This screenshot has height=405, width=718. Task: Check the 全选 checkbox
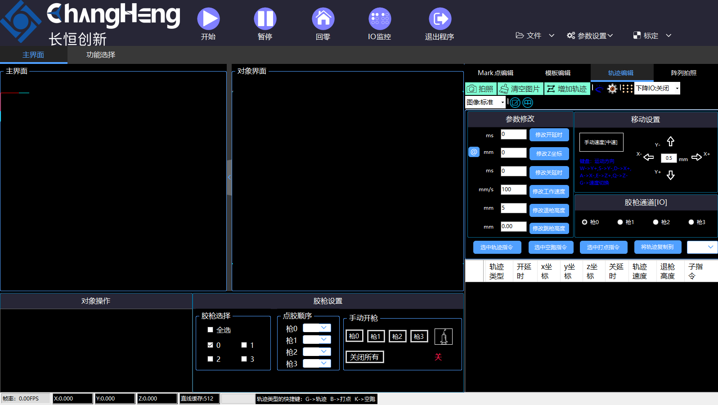210,330
